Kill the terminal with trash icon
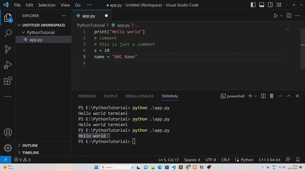This screenshot has width=305, height=171. click(272, 96)
